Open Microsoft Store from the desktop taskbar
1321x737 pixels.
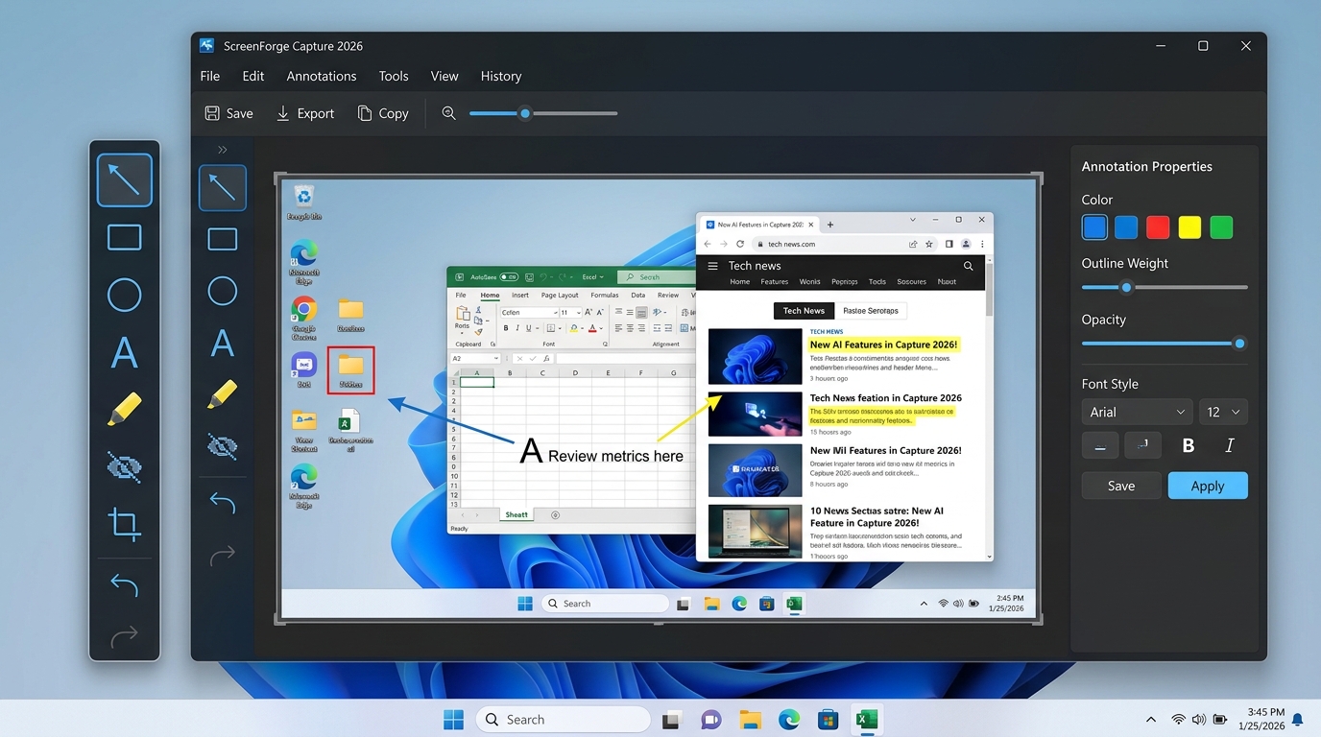pos(828,720)
